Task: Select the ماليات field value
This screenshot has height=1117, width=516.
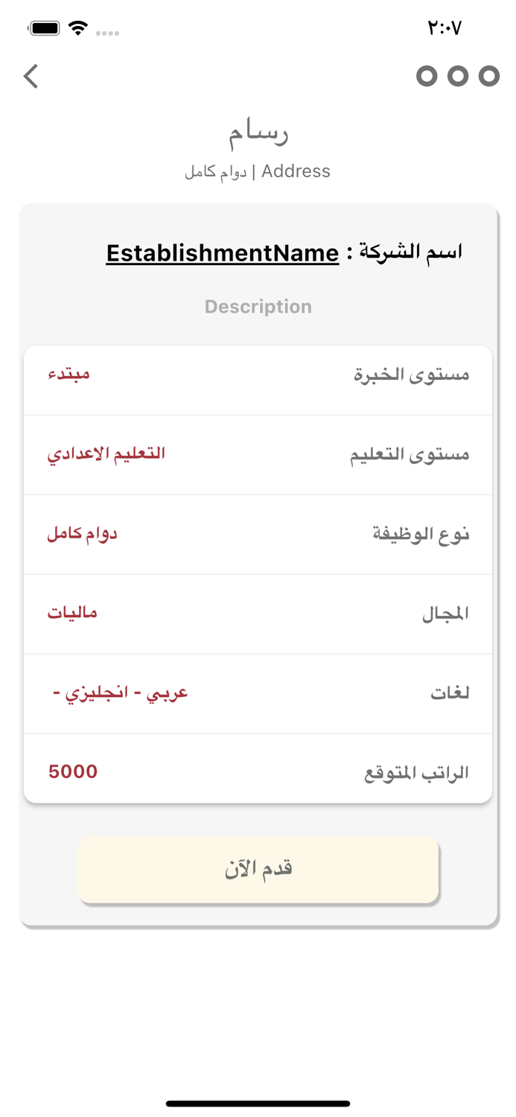Action: click(x=72, y=612)
